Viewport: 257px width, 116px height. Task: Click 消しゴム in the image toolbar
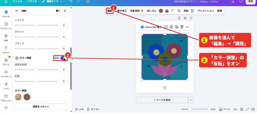tap(151, 11)
